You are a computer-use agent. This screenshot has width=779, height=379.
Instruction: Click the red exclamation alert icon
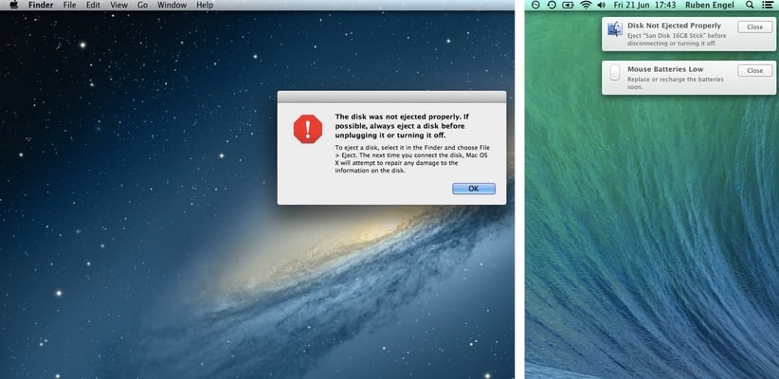point(308,129)
